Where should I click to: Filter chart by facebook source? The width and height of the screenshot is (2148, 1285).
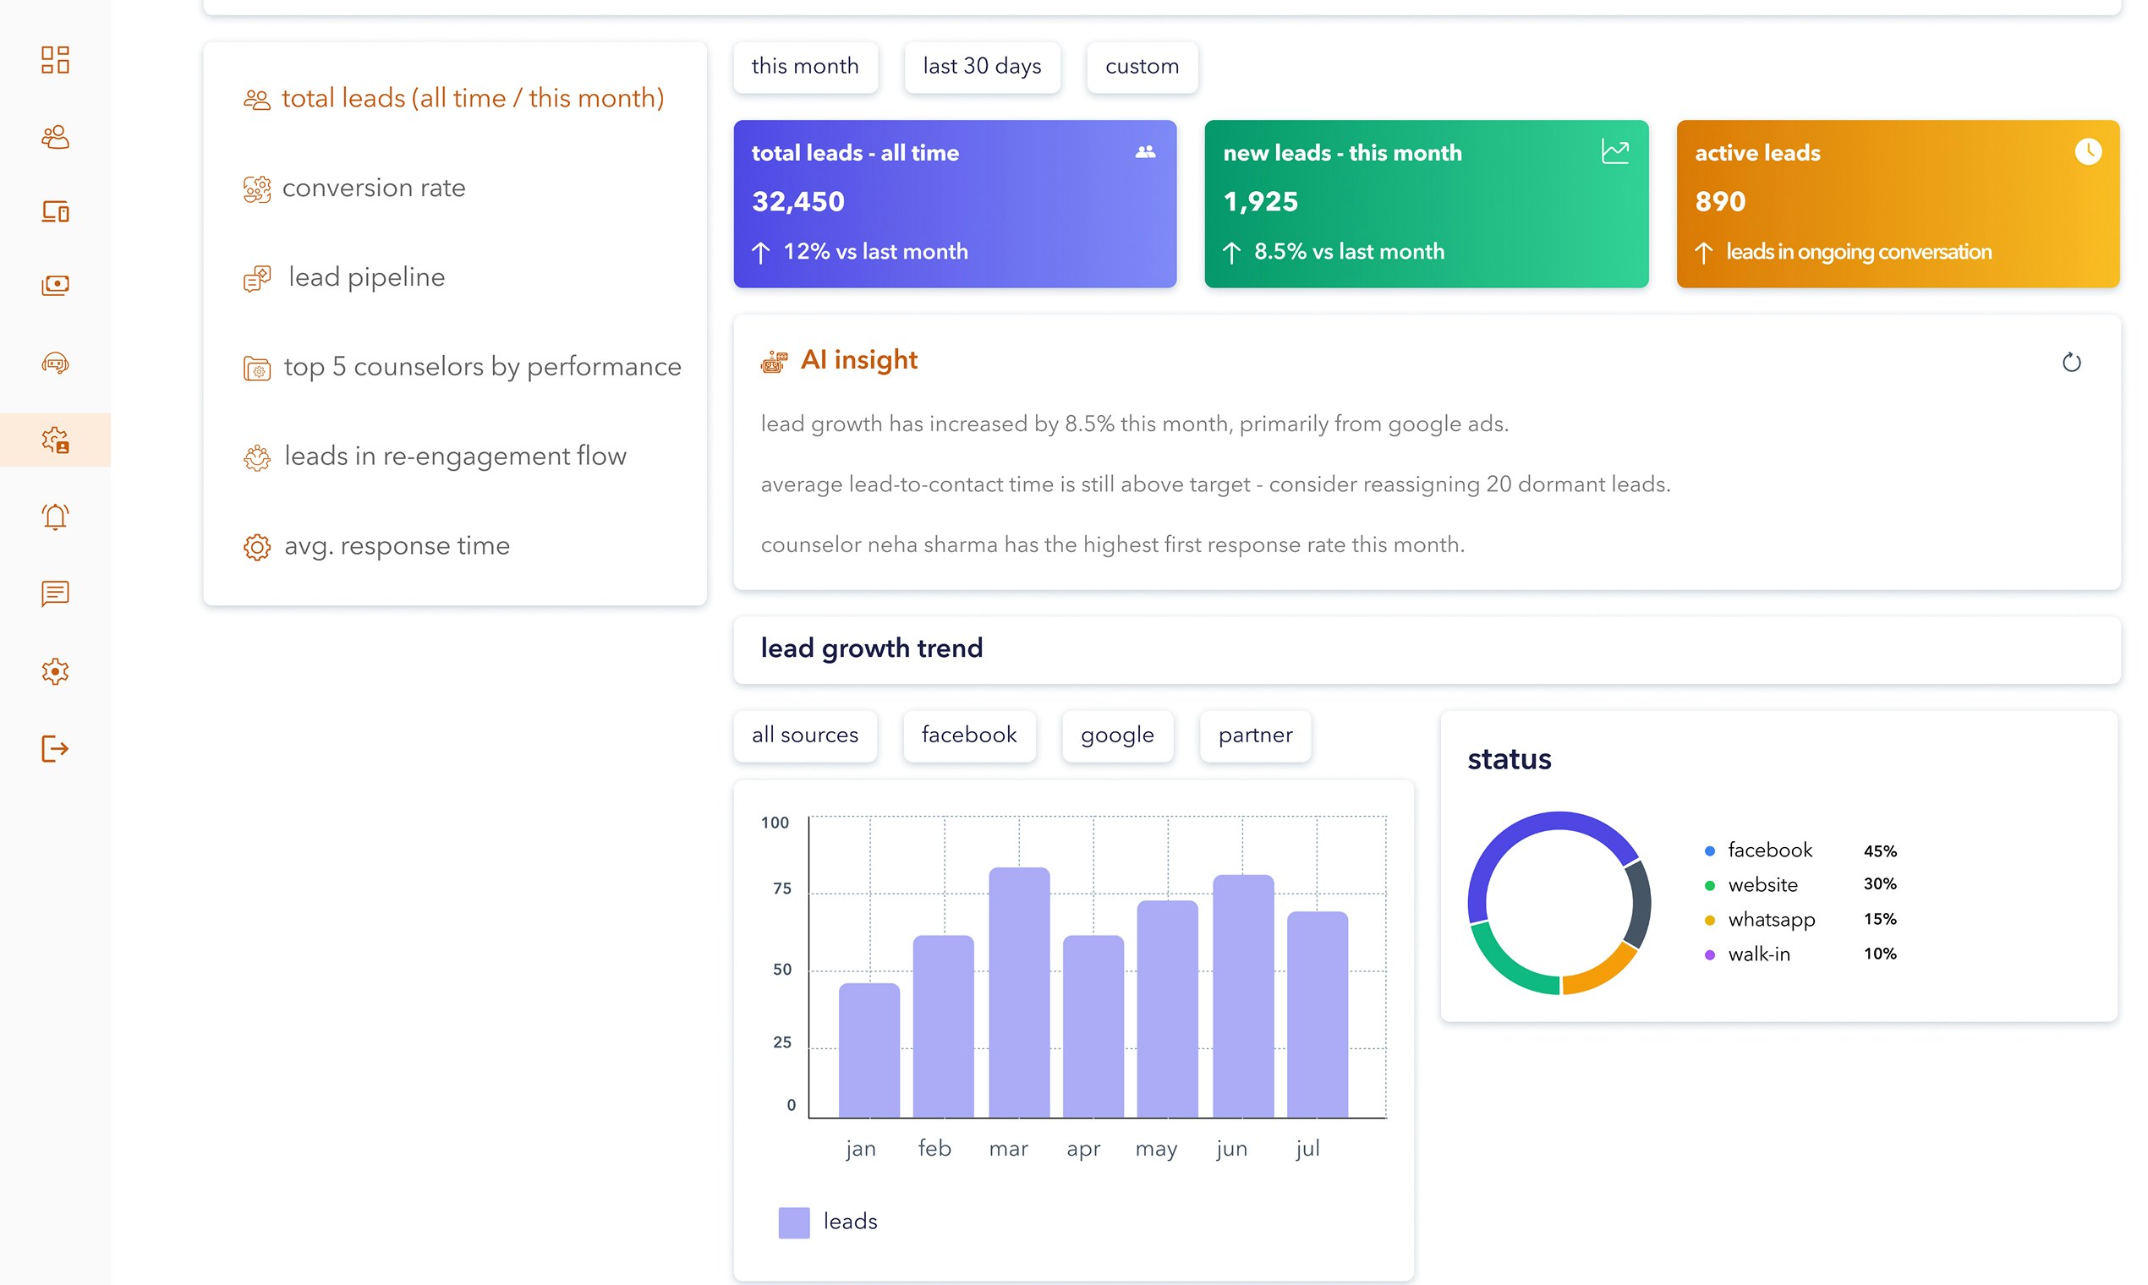click(x=968, y=735)
